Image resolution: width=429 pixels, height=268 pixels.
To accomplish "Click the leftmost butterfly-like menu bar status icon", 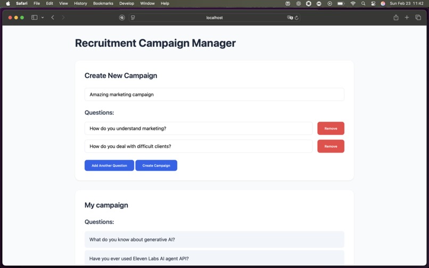I will pyautogui.click(x=288, y=4).
